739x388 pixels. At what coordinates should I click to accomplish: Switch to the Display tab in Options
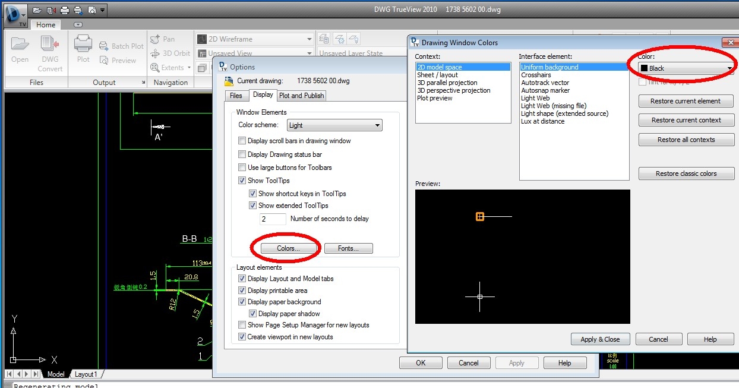(x=263, y=95)
